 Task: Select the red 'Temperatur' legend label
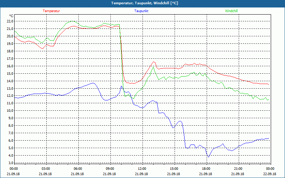(51, 11)
